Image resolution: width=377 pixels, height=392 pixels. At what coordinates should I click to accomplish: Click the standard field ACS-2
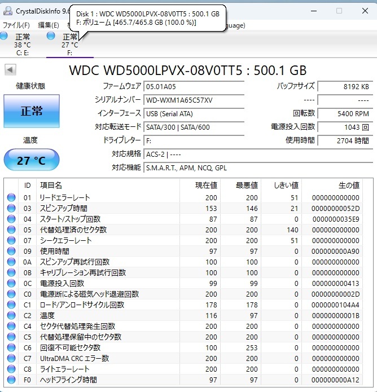coord(258,154)
